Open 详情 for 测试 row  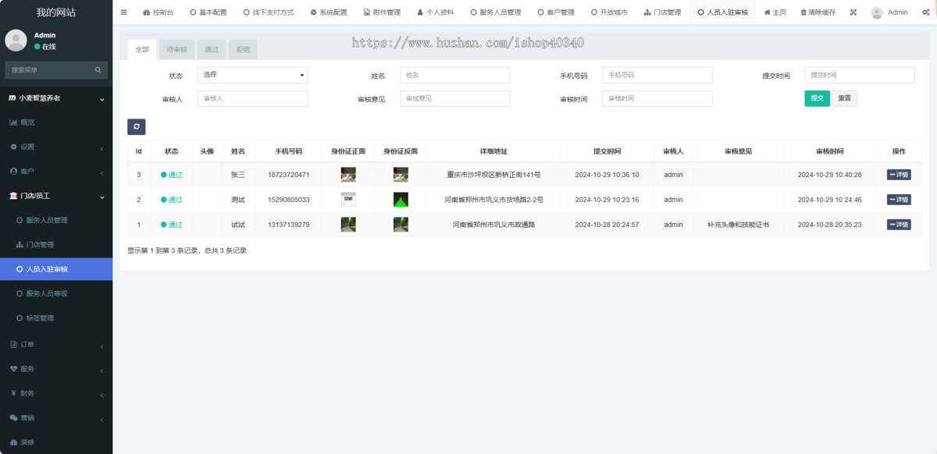[899, 200]
